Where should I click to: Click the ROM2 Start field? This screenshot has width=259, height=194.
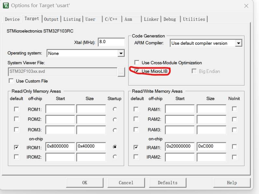tap(60, 120)
